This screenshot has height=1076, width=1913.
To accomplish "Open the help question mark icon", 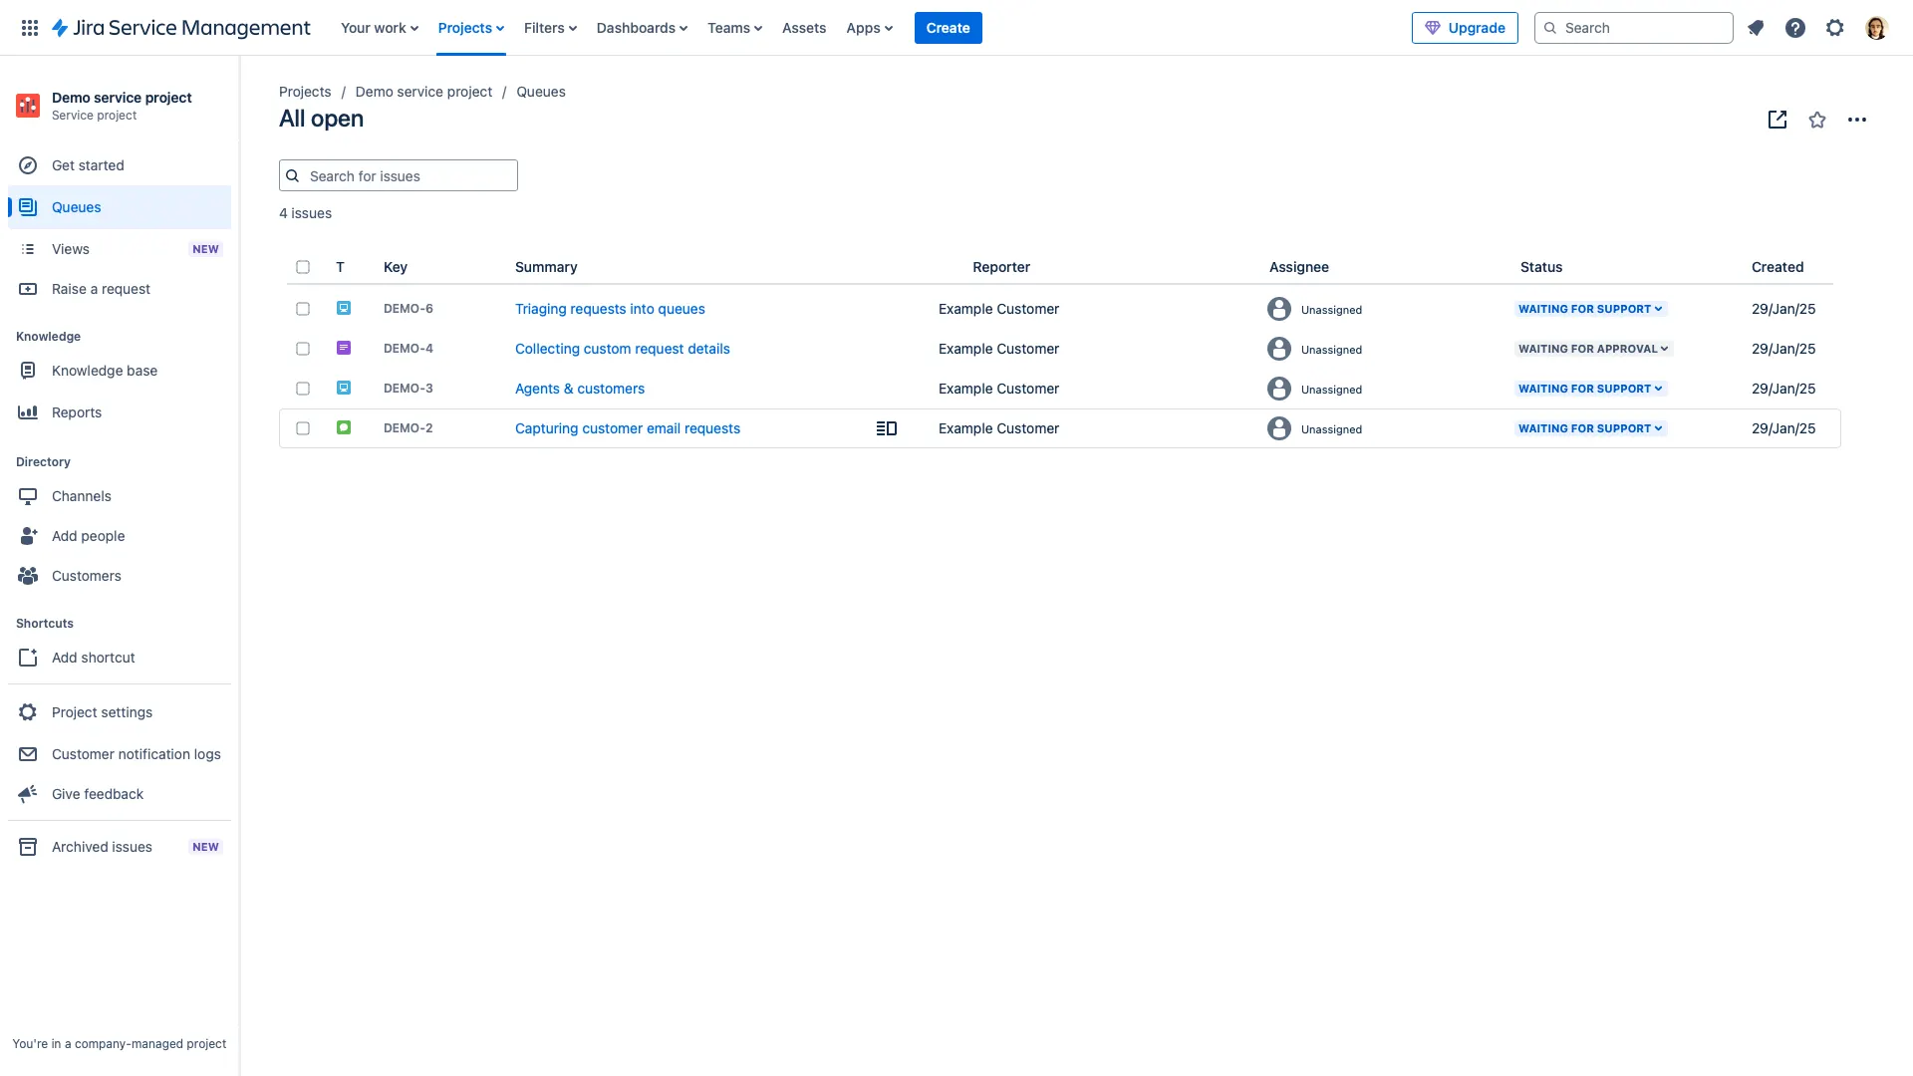I will coord(1795,28).
